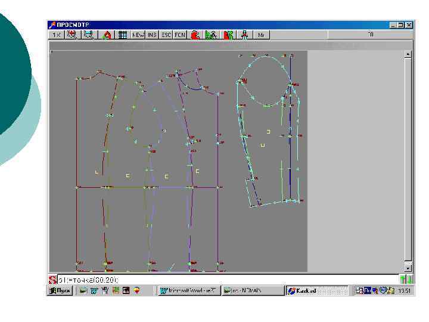This screenshot has width=429, height=322.
Task: Click the first system tray icon
Action: pos(359,290)
